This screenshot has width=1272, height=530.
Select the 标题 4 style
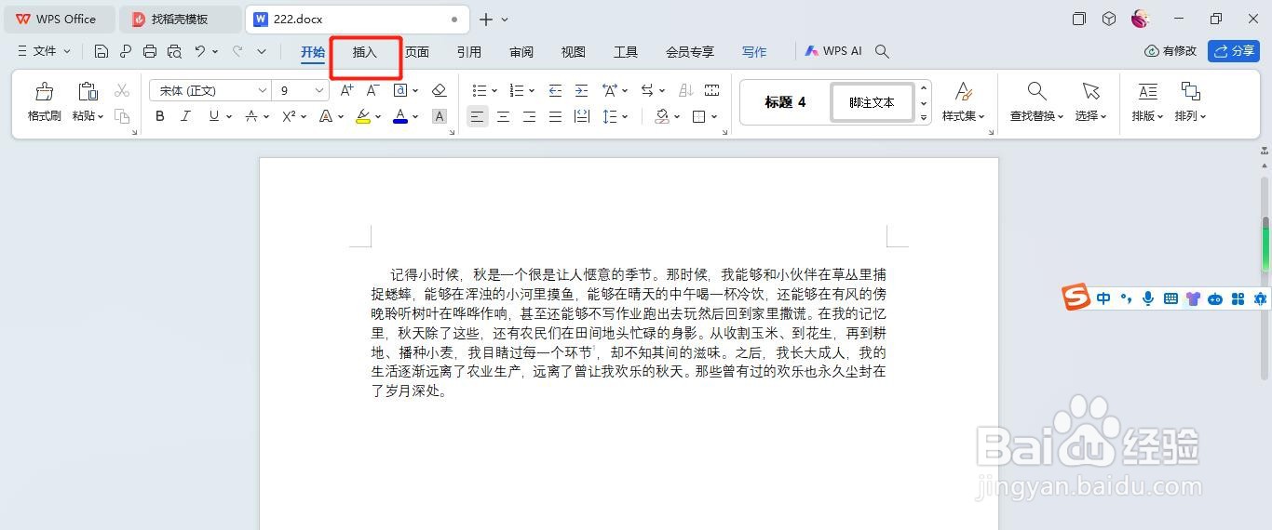point(785,102)
